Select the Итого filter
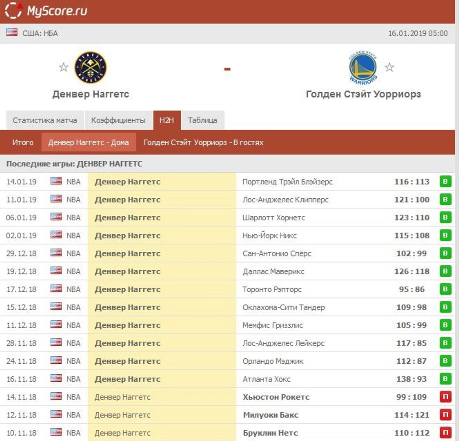Image resolution: width=459 pixels, height=441 pixels. [23, 142]
